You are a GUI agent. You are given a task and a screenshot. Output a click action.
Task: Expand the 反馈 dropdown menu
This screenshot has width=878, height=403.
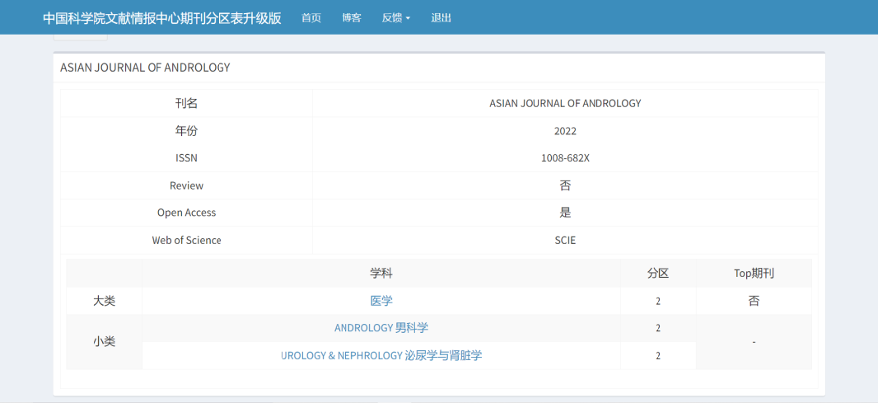(396, 17)
